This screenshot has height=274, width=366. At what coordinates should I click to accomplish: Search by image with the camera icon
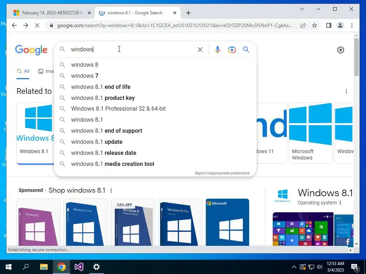pyautogui.click(x=232, y=49)
